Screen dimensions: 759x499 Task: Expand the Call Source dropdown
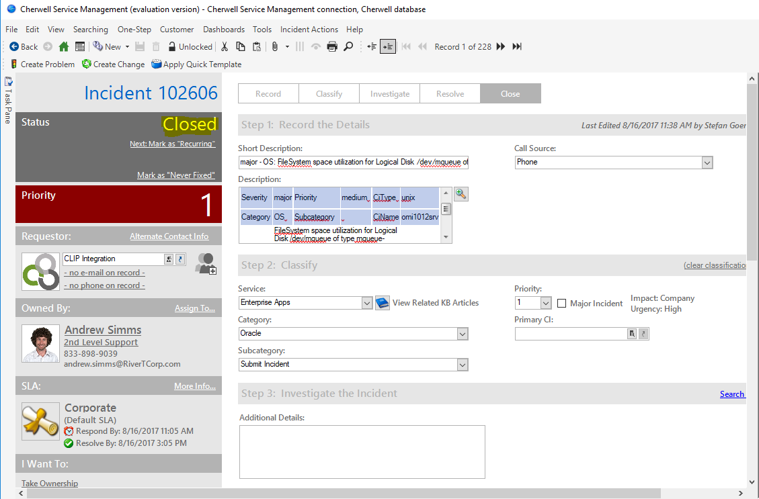(707, 163)
